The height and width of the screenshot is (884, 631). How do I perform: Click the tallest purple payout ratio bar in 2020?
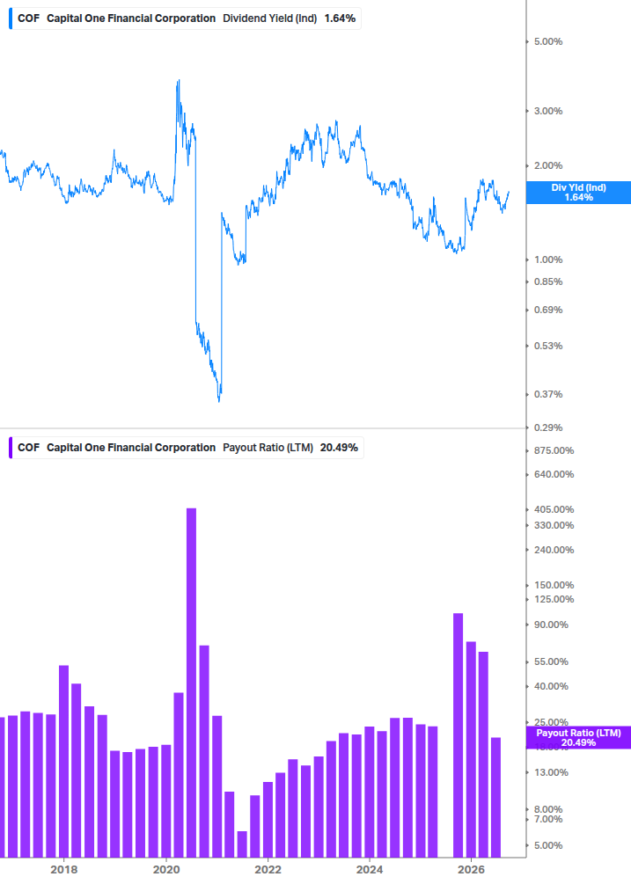191,683
